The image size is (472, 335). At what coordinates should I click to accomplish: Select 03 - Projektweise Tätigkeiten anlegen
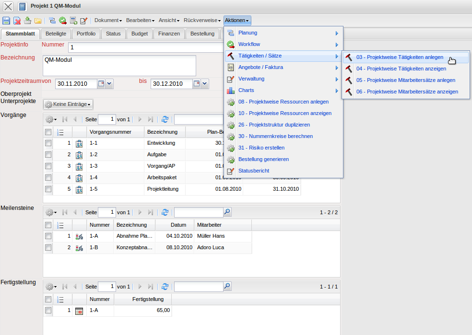tap(400, 57)
